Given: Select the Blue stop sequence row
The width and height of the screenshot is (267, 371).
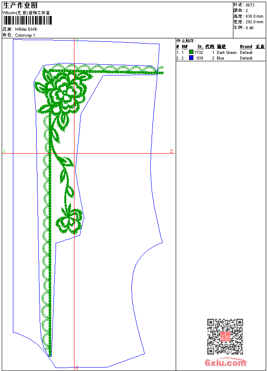Looking at the screenshot, I should pos(215,58).
